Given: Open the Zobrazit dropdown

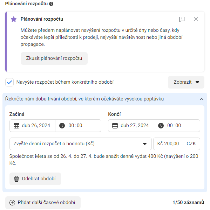Looking at the screenshot, I should click(x=186, y=82).
